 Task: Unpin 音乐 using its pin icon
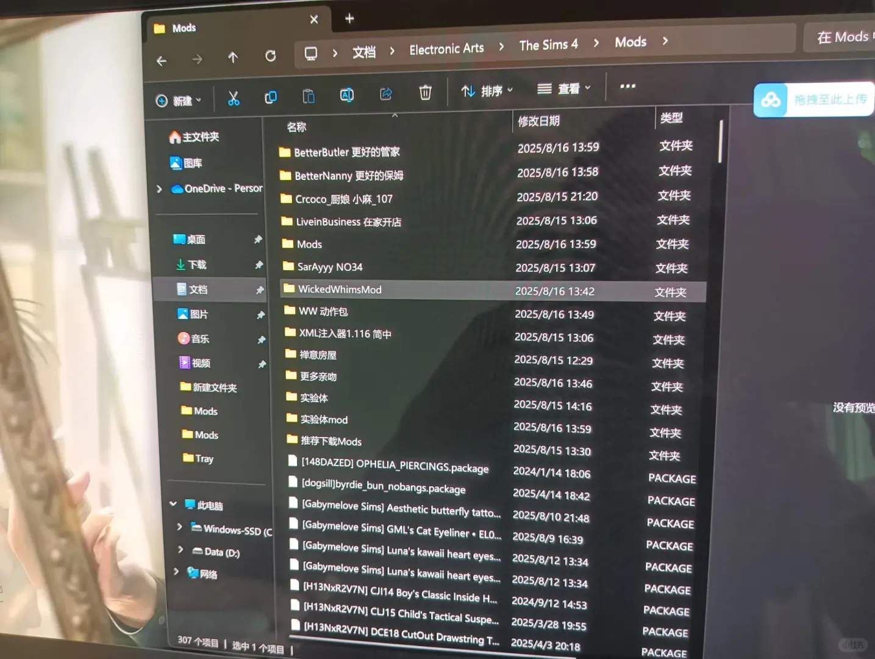pyautogui.click(x=261, y=340)
